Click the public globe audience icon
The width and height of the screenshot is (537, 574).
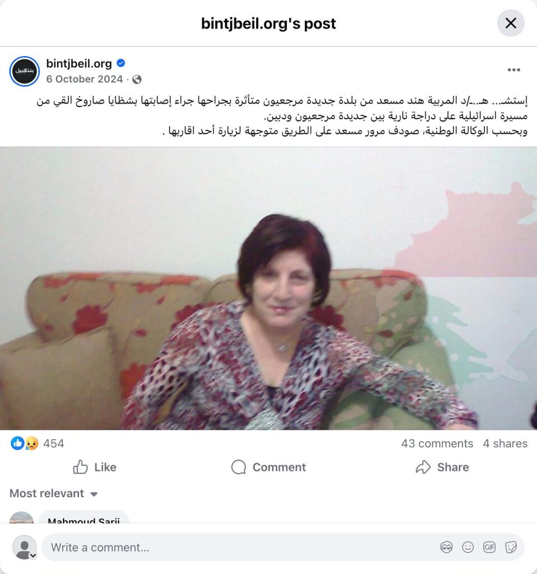pyautogui.click(x=137, y=80)
